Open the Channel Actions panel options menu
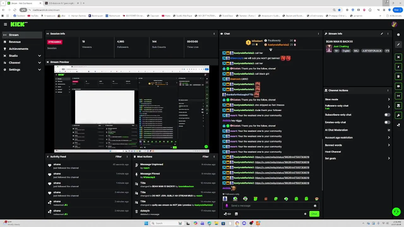Viewport: 404px width, 227px height. 388,90
